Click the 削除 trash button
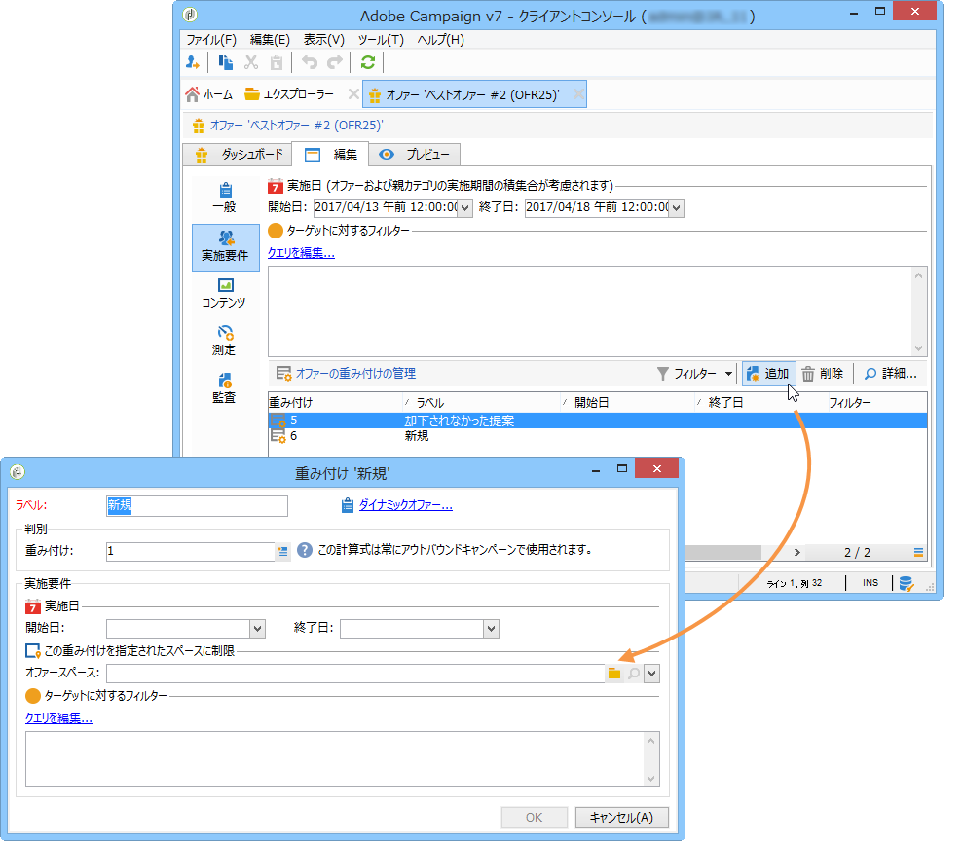This screenshot has height=841, width=963. [823, 373]
